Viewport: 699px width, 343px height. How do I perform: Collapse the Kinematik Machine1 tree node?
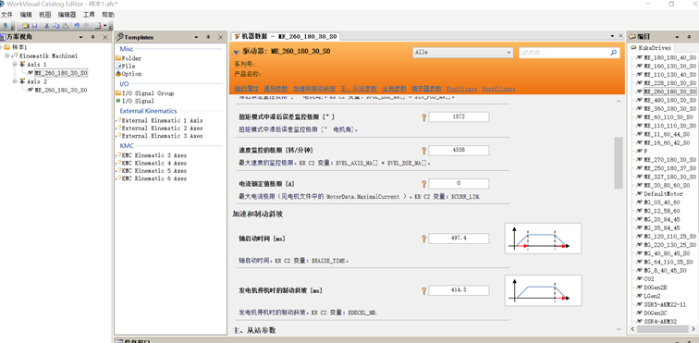[x=7, y=55]
